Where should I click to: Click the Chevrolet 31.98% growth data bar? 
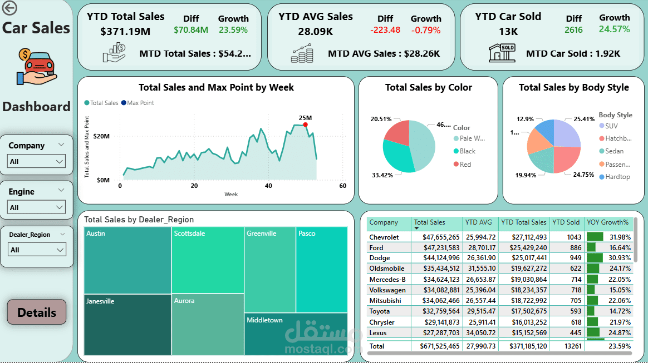click(x=595, y=237)
